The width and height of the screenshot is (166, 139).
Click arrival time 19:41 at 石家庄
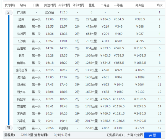point(50,121)
